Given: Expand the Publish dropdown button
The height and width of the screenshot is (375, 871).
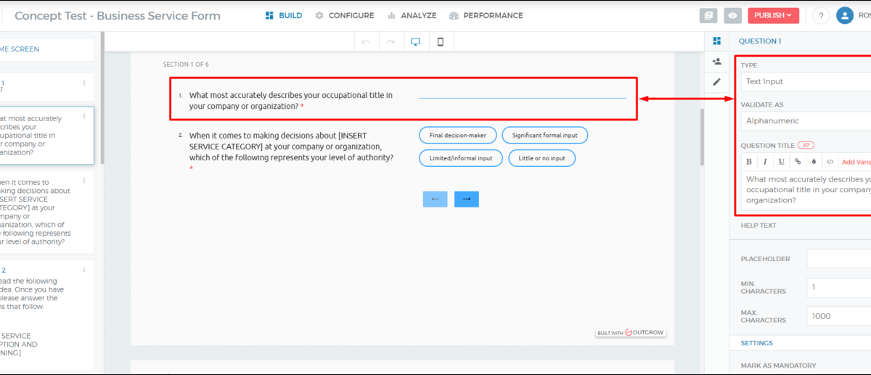Looking at the screenshot, I should coord(773,15).
